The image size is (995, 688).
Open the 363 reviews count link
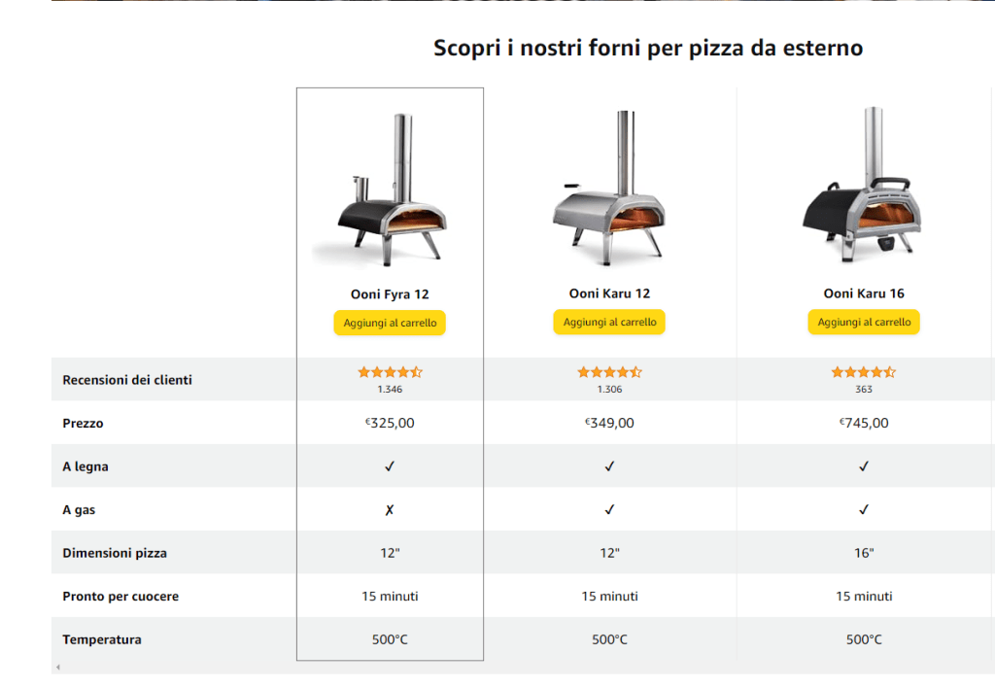[x=864, y=389]
